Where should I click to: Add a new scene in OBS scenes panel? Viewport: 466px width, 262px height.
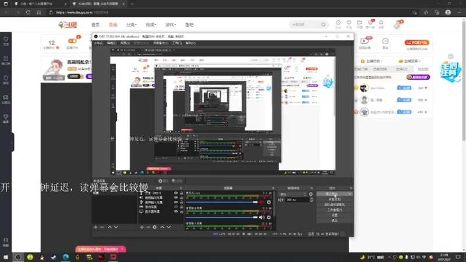coord(96,227)
